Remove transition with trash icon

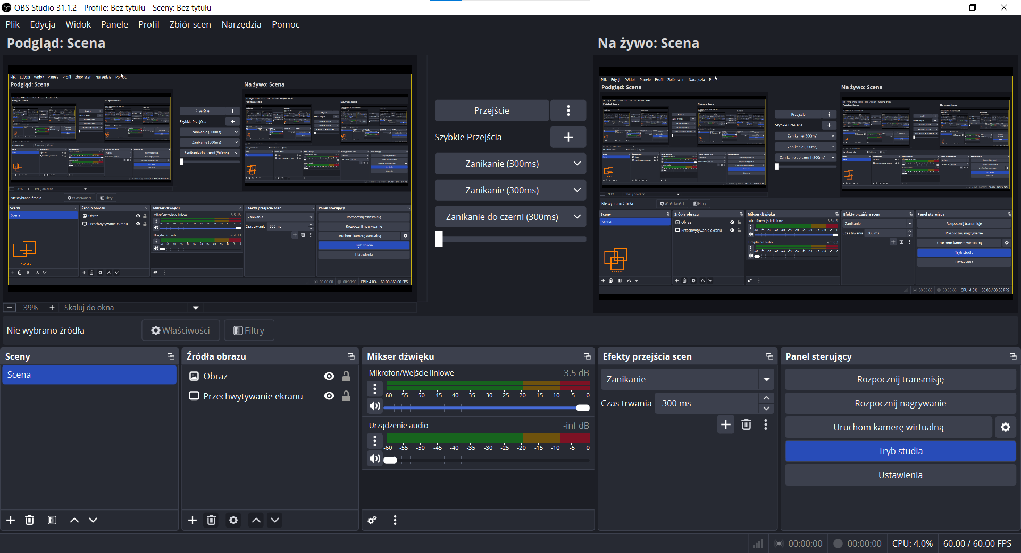[x=746, y=424]
